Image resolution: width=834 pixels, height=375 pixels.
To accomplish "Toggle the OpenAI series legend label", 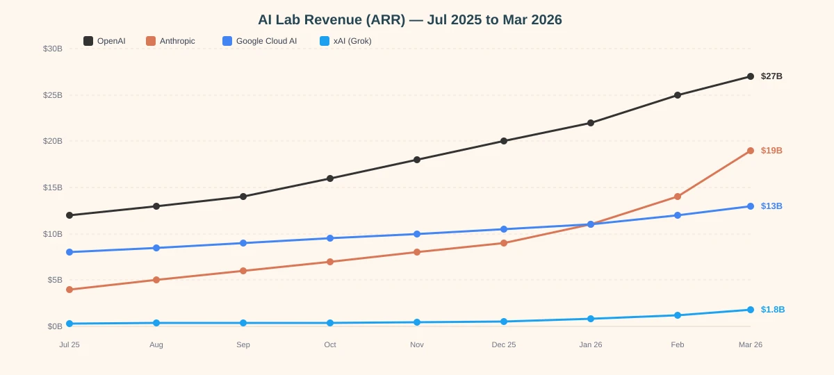I will tap(111, 41).
